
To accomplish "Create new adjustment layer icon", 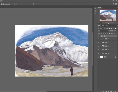I will pos(109,91).
